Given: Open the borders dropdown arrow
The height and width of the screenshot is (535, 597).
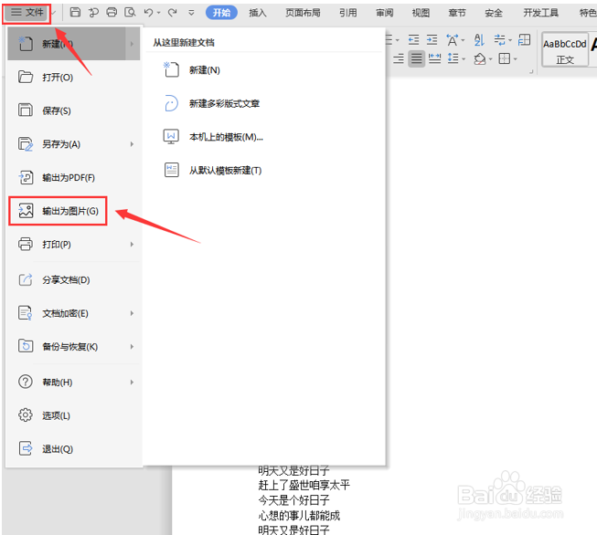Looking at the screenshot, I should (x=515, y=59).
